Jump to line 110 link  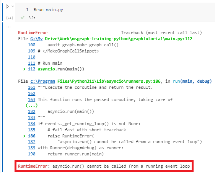(x=32, y=57)
